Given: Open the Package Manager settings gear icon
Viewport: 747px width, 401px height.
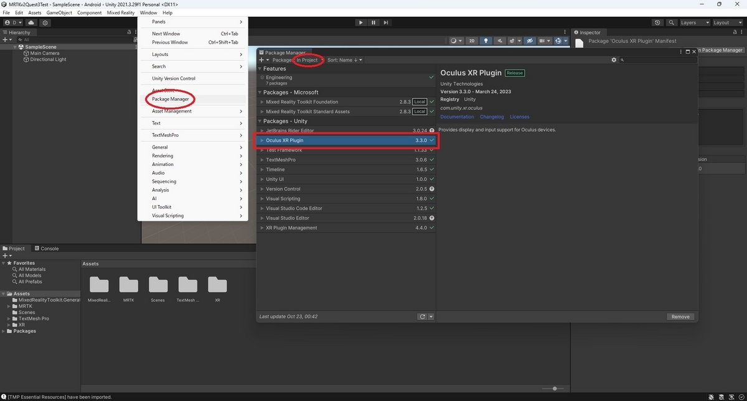Looking at the screenshot, I should [614, 60].
